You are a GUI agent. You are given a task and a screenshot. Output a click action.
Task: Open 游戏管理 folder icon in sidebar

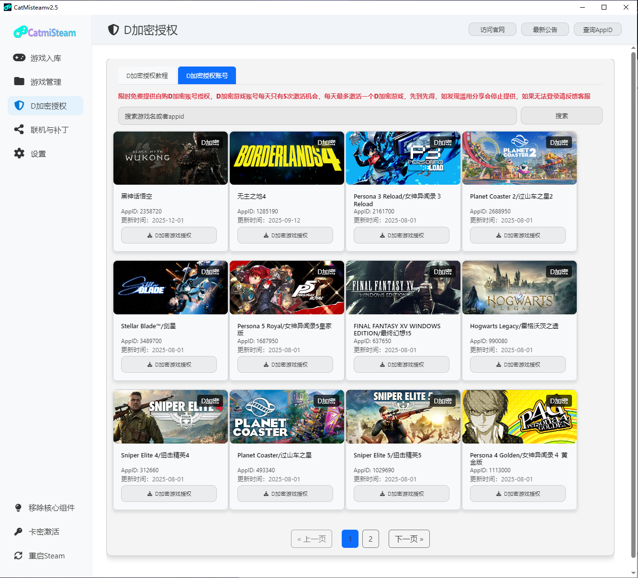19,81
